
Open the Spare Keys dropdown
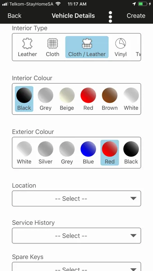(76, 266)
